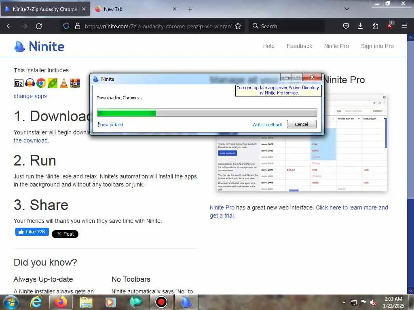Click the Facebook Like 72K button
This screenshot has height=310, width=414.
coord(32,232)
